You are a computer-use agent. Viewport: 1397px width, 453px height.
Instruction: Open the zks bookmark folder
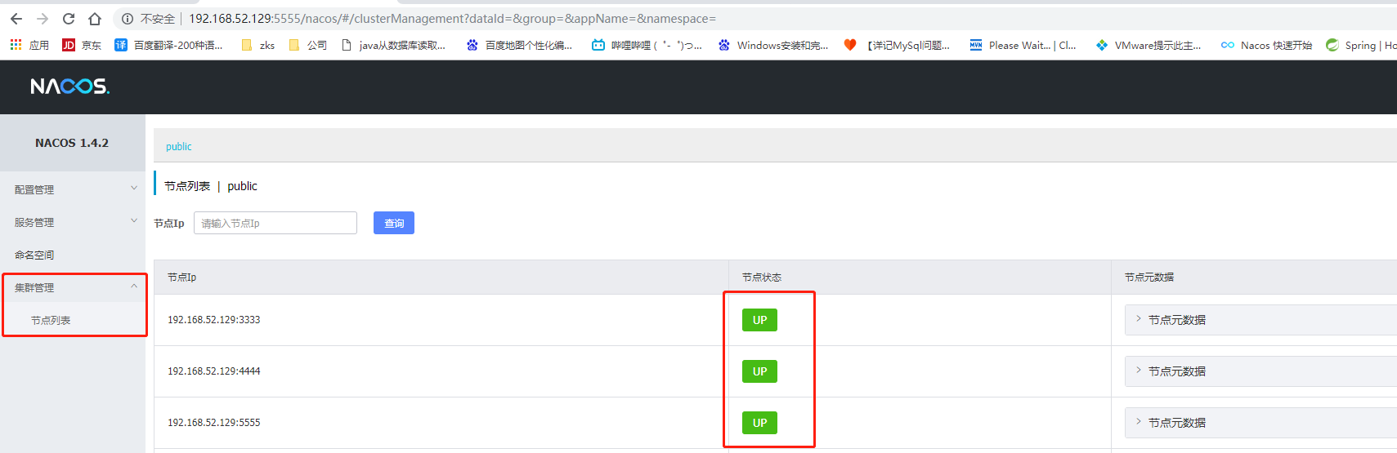(258, 45)
